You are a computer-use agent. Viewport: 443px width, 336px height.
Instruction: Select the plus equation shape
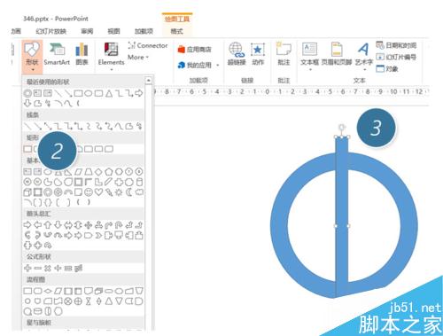pos(27,269)
